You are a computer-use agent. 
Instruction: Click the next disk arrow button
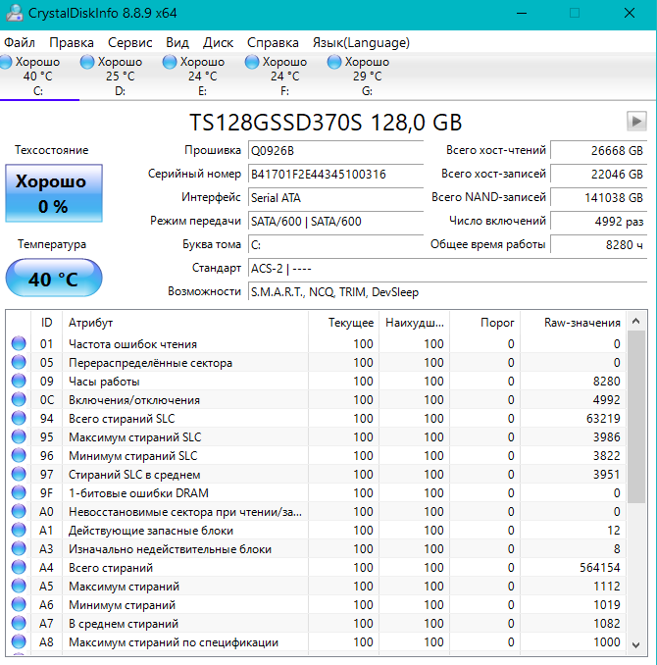coord(636,122)
